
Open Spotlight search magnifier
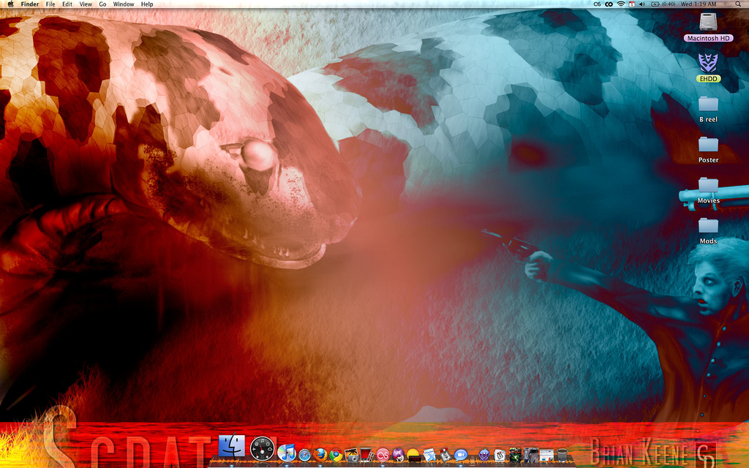738,4
